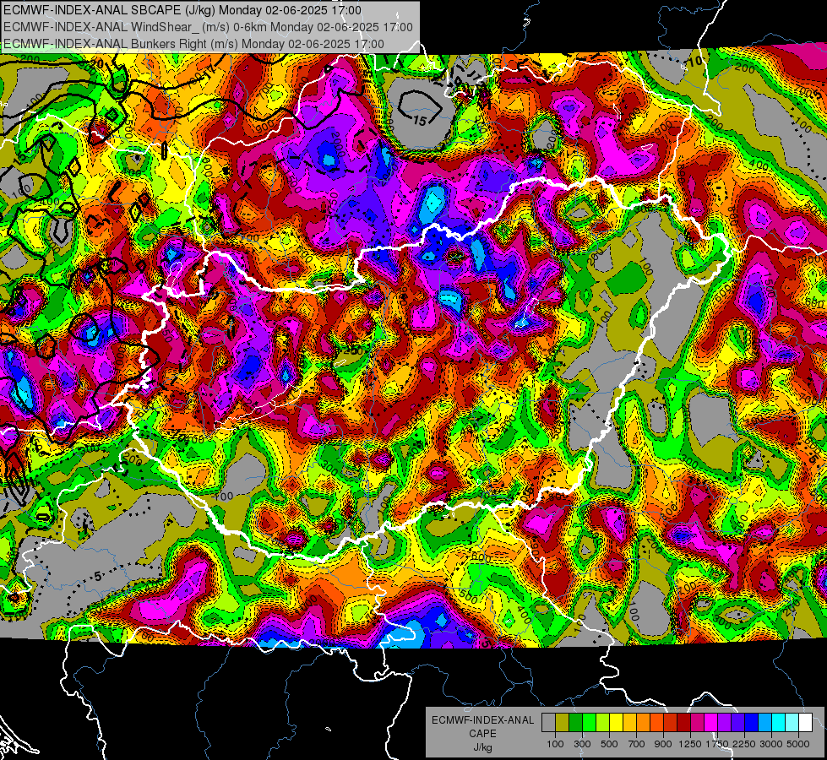Click legend tick label 5000

click(798, 744)
